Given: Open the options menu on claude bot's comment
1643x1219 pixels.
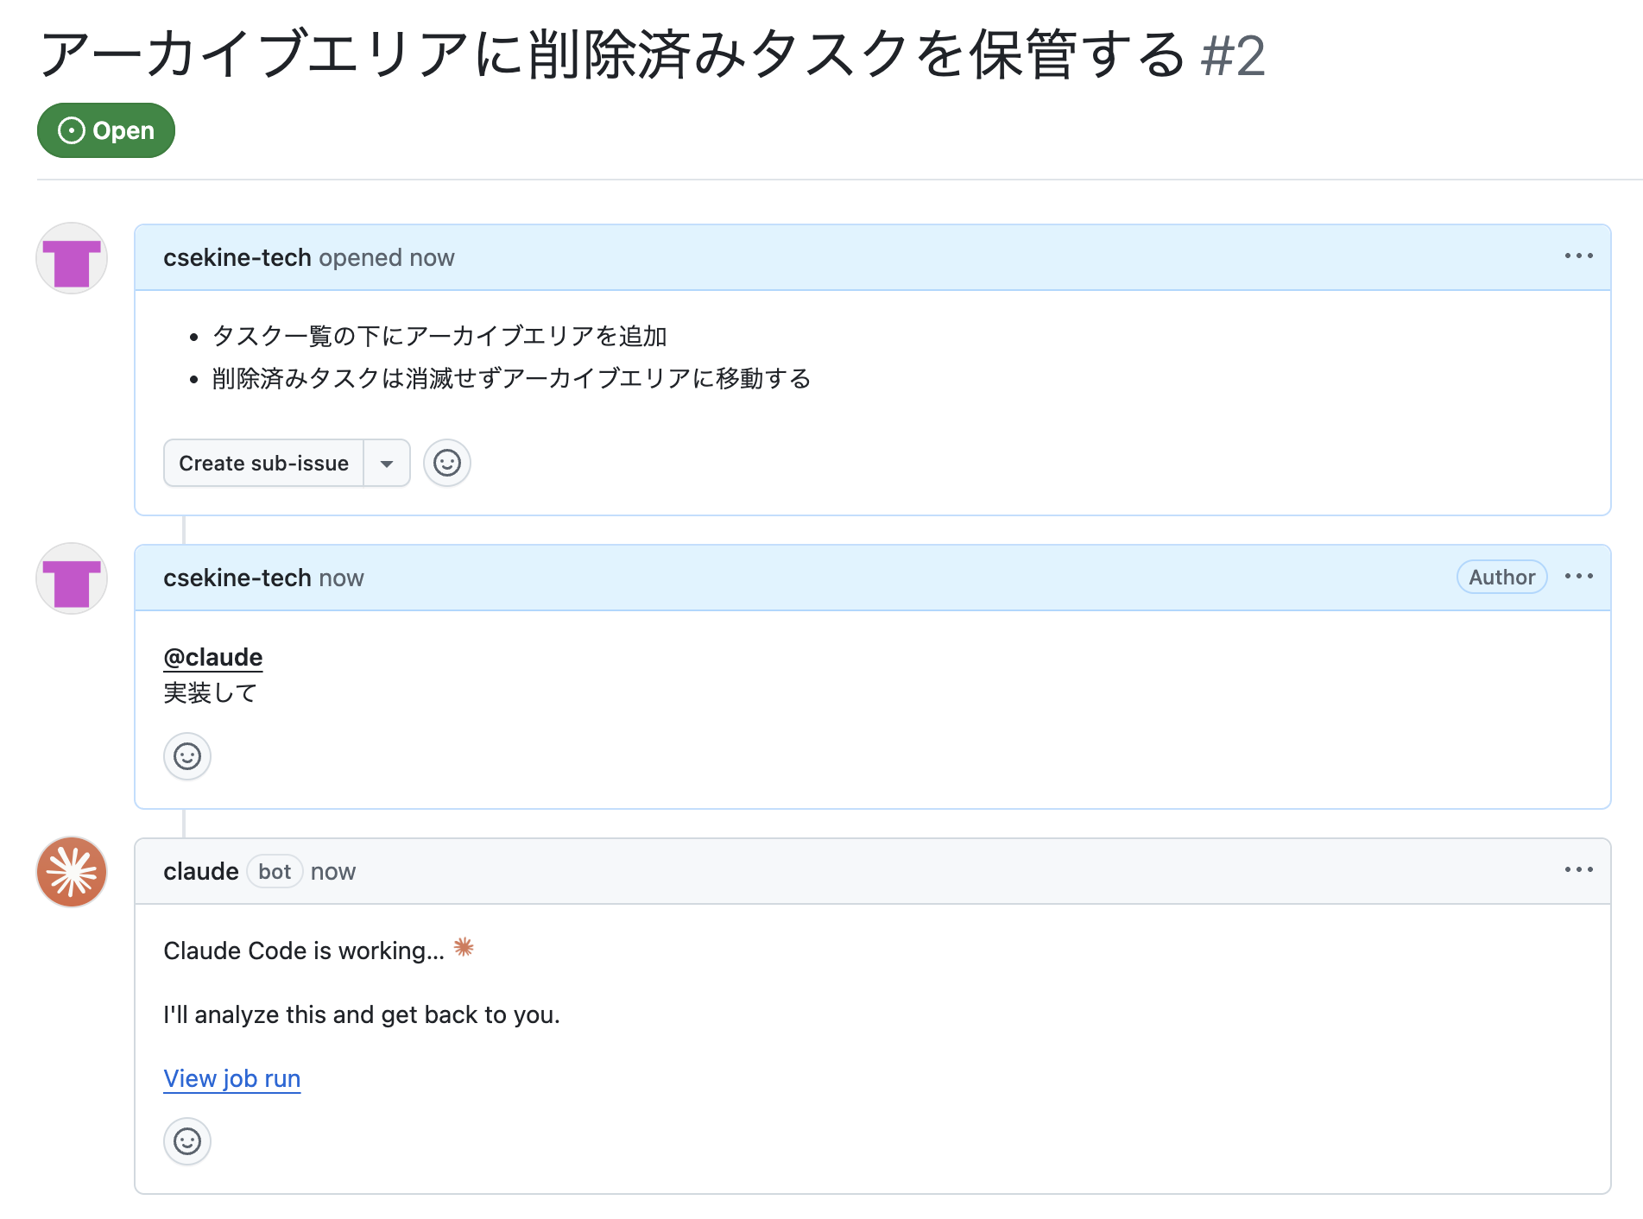Looking at the screenshot, I should click(1579, 870).
